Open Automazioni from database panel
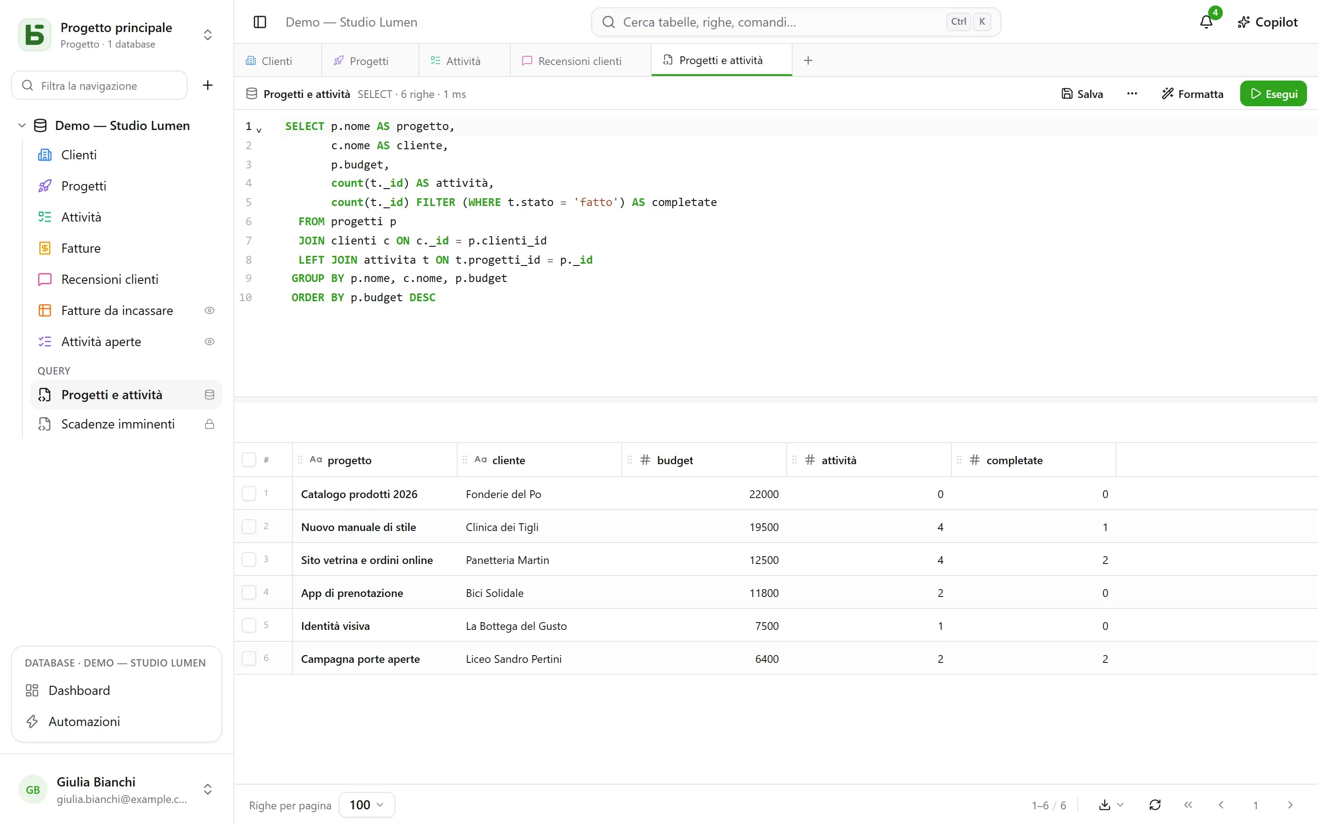The height and width of the screenshot is (824, 1318). click(x=116, y=721)
